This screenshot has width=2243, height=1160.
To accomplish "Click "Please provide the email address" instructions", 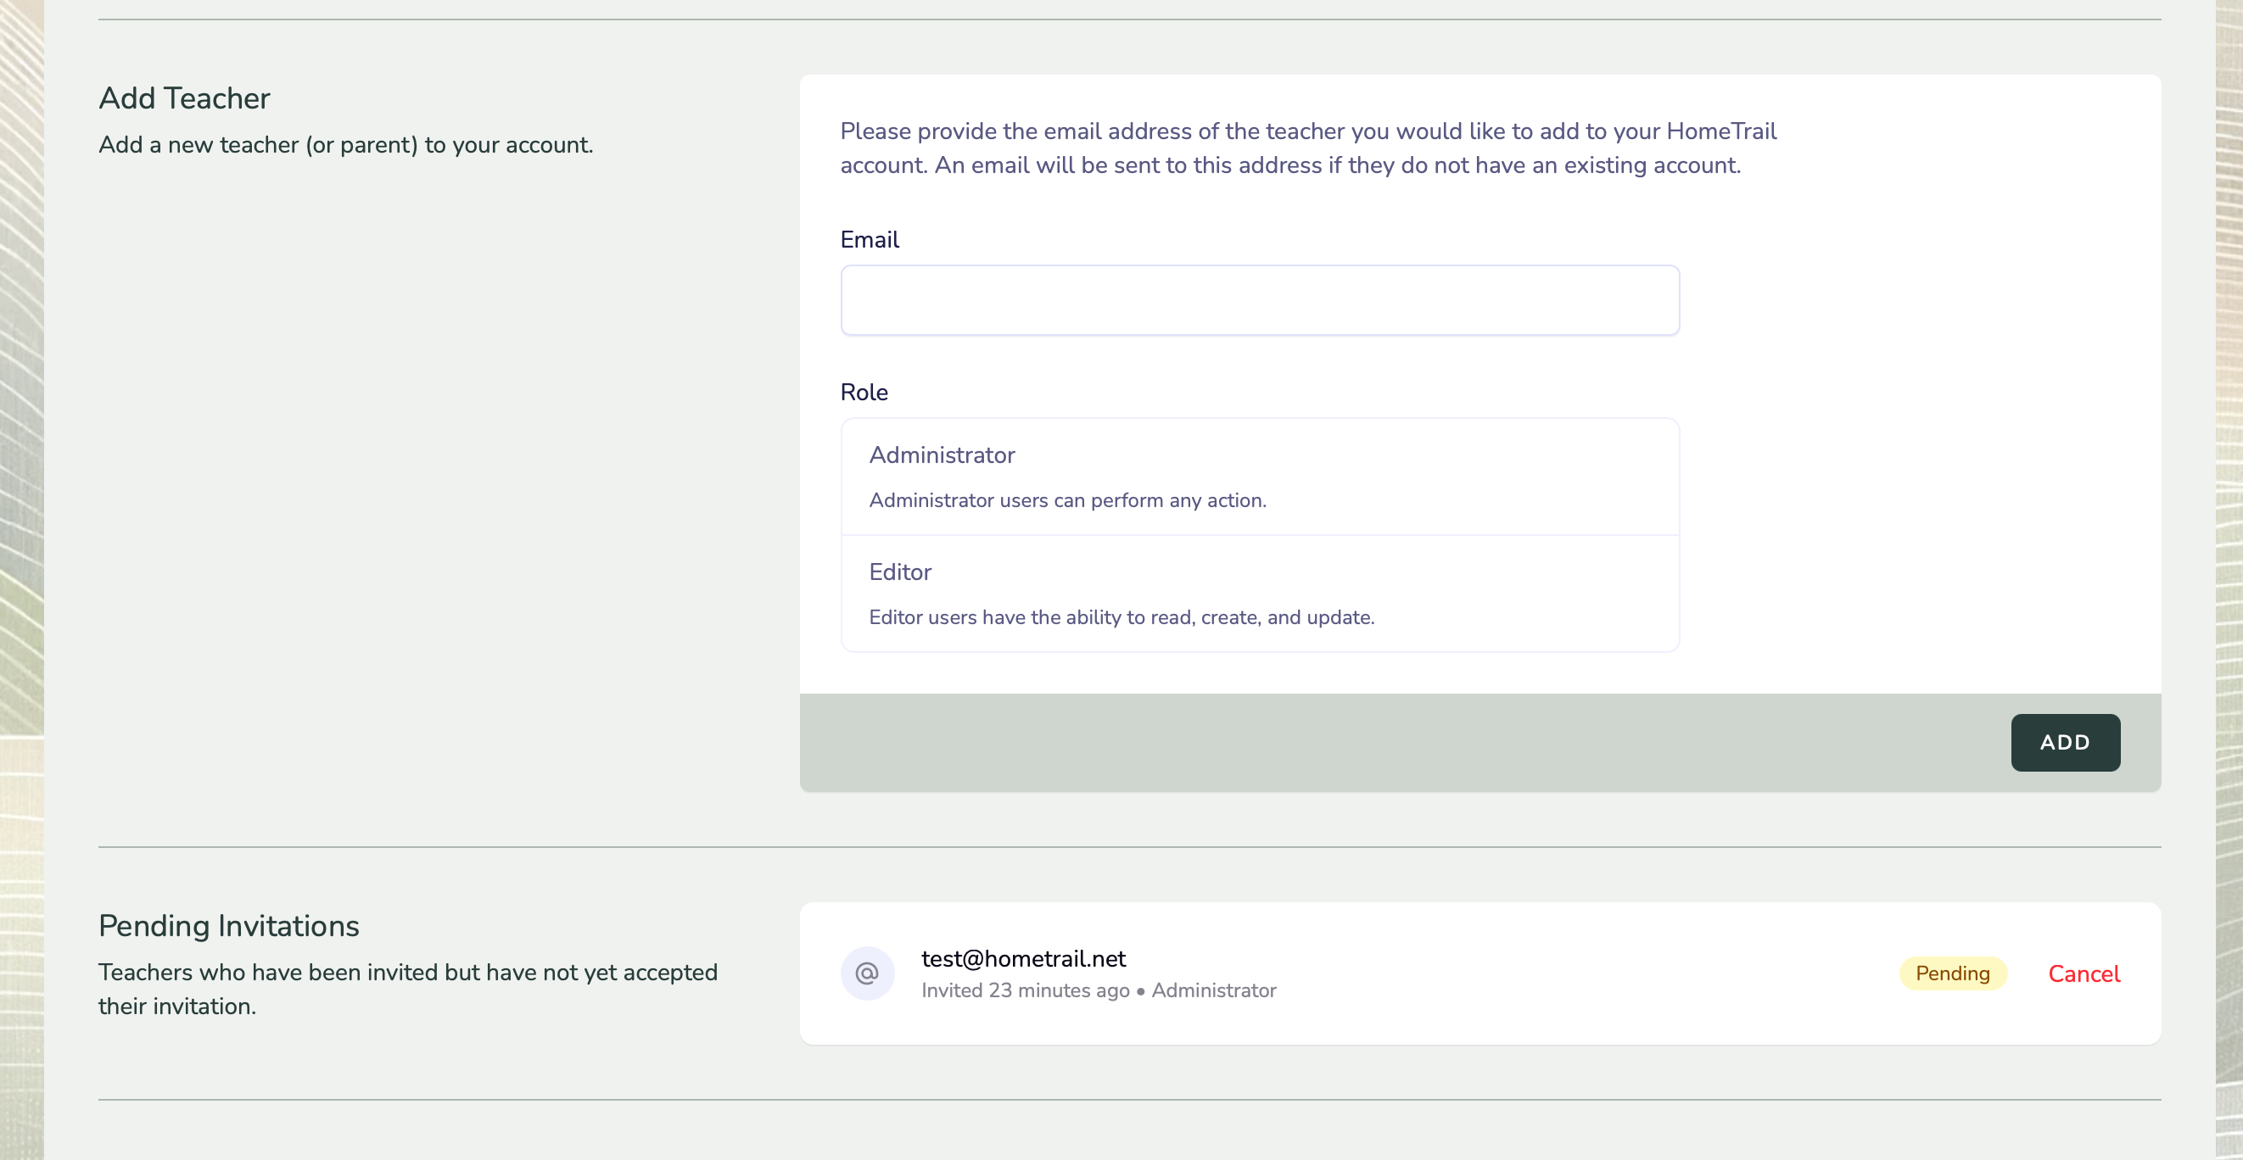I will tap(1308, 148).
